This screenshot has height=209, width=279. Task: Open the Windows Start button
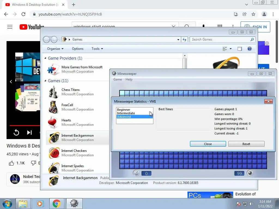click(7, 204)
